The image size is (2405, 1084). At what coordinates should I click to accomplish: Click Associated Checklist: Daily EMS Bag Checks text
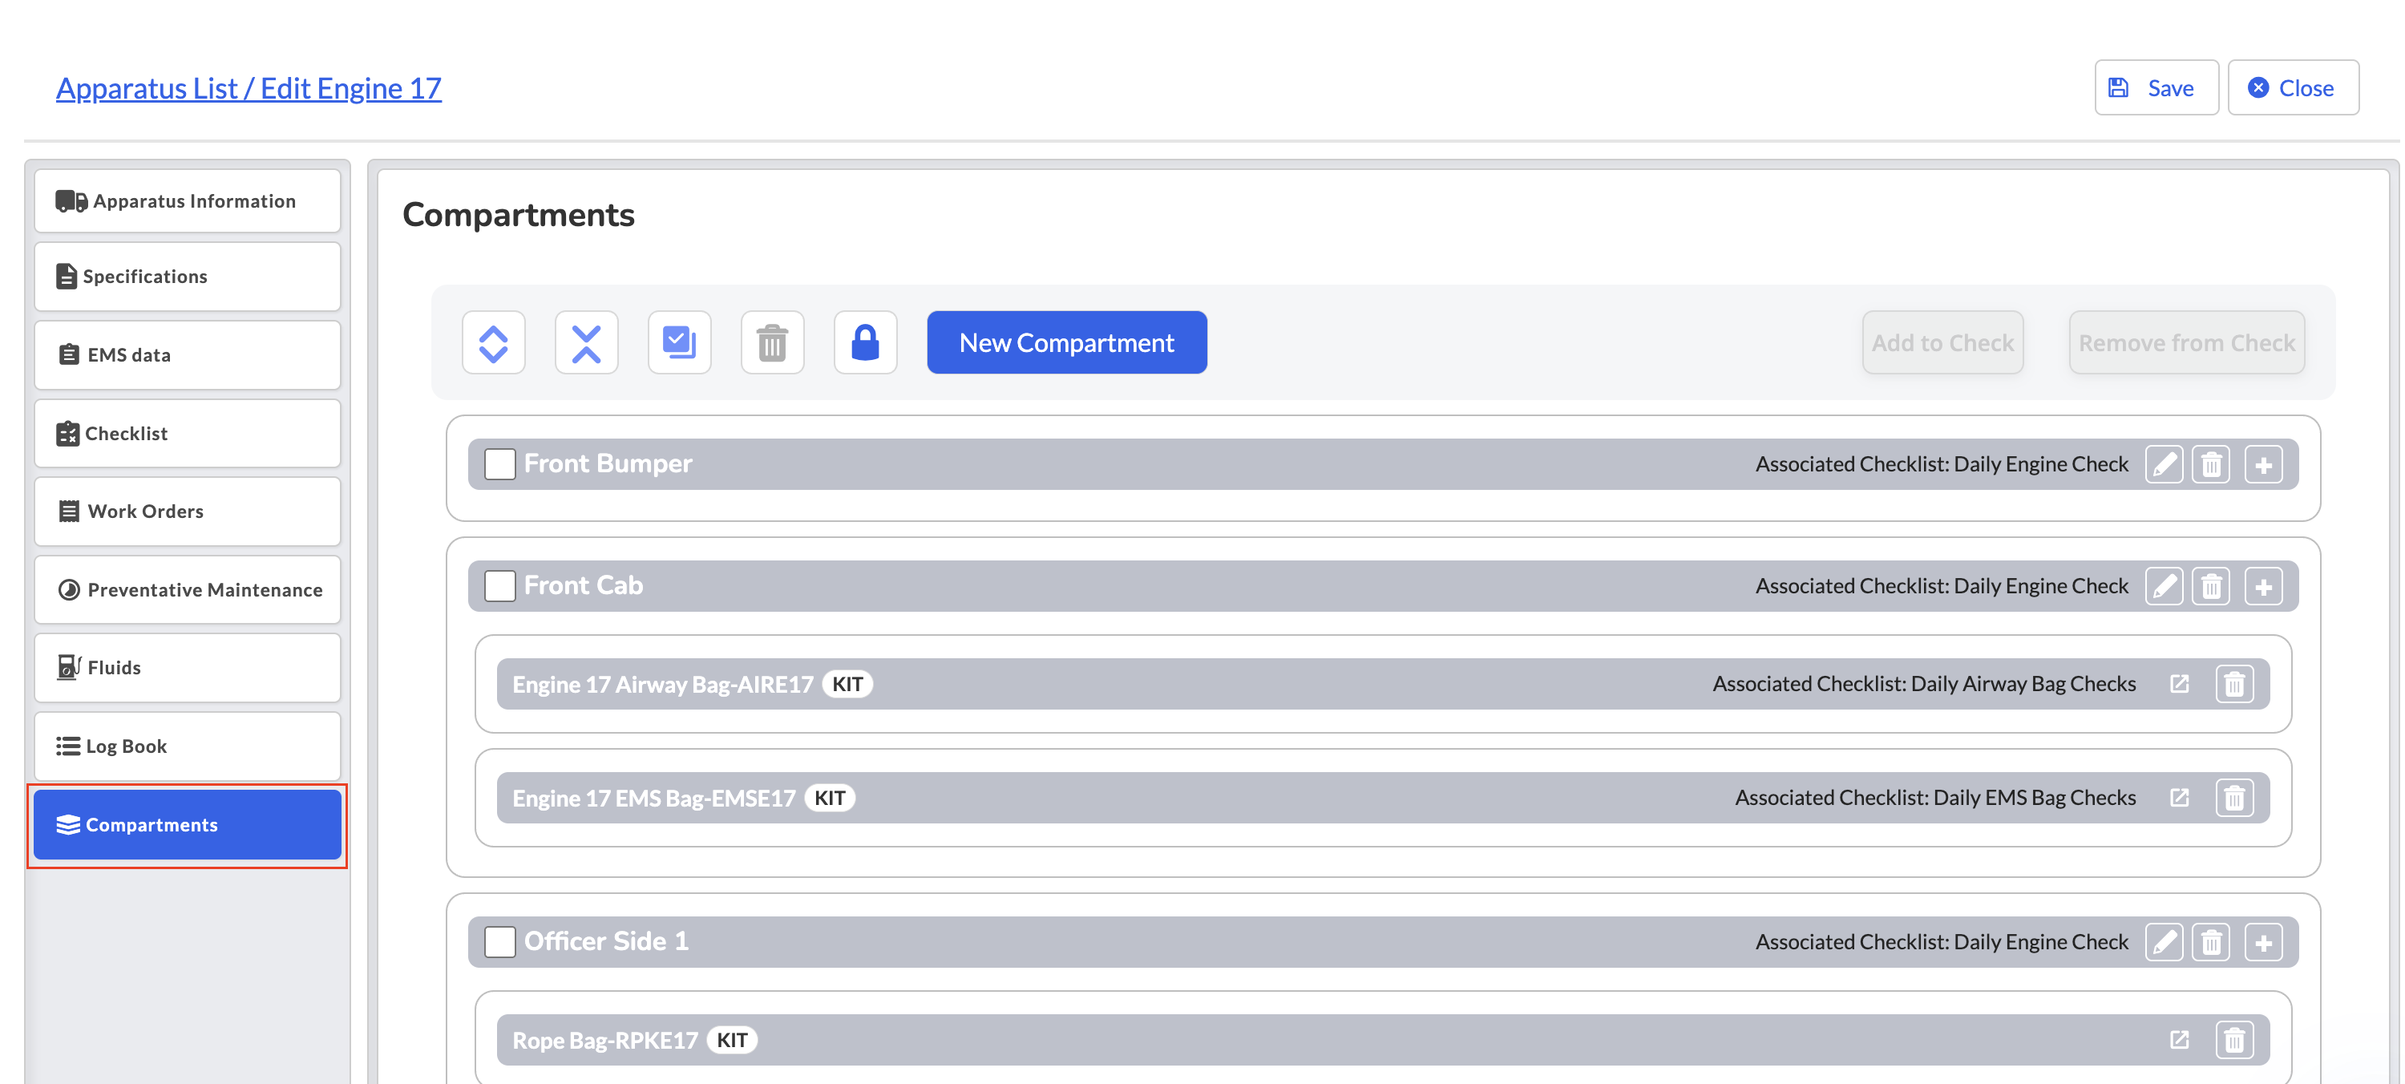click(1935, 797)
